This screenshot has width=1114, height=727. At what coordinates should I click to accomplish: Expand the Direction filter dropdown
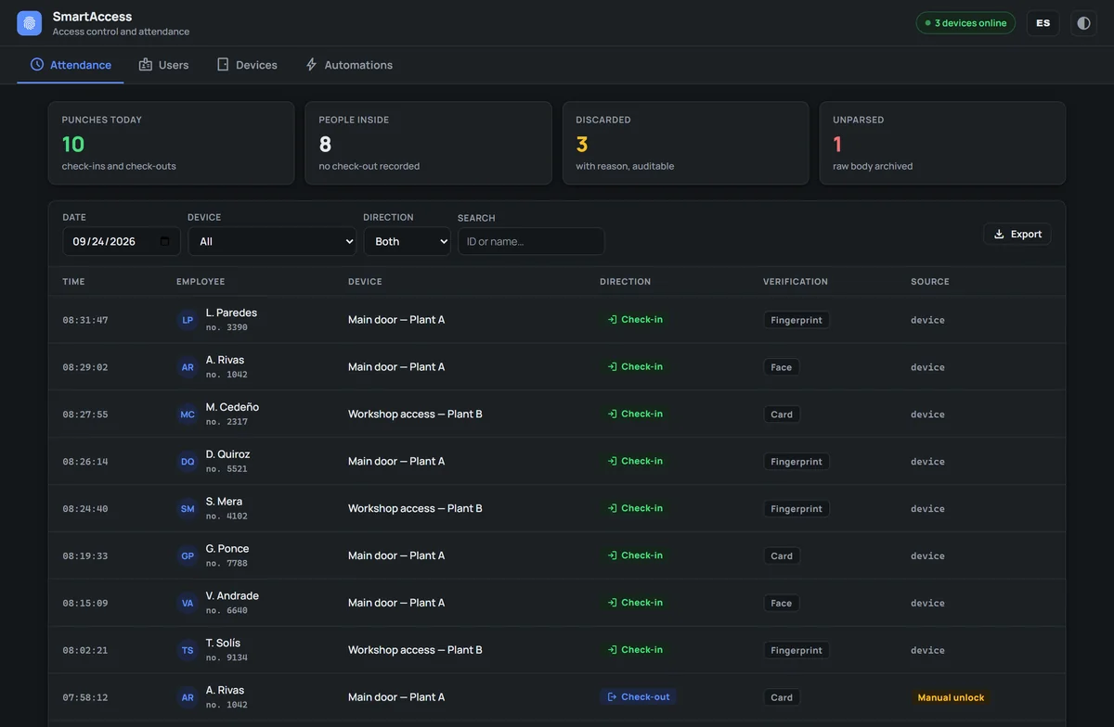pos(407,241)
